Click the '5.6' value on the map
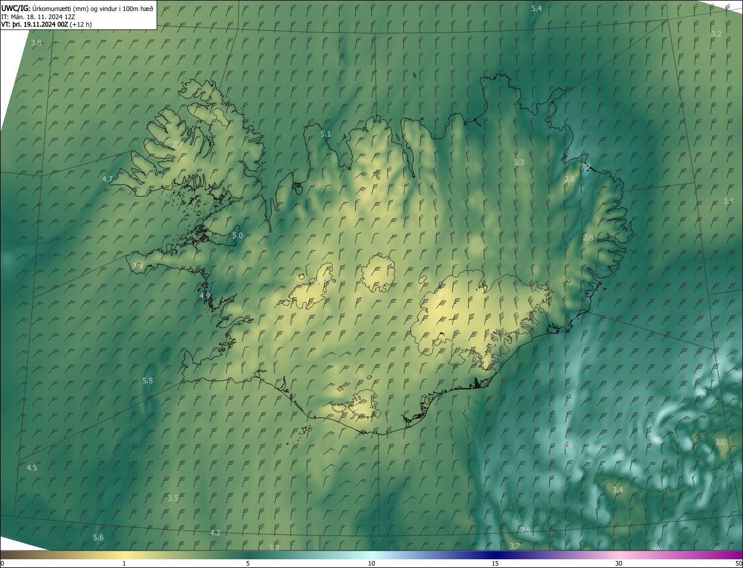 coord(98,538)
